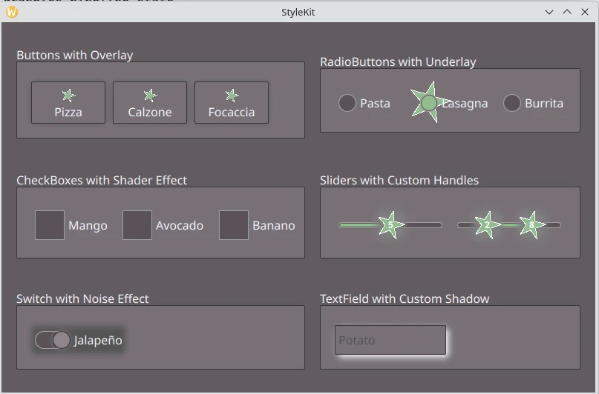Minimize the StyleKit window
The width and height of the screenshot is (599, 394).
(x=549, y=12)
